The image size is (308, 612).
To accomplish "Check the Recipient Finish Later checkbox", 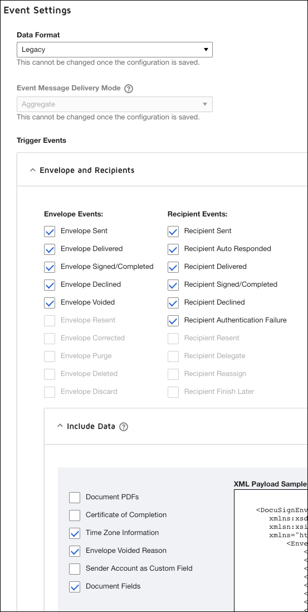I will (x=173, y=392).
